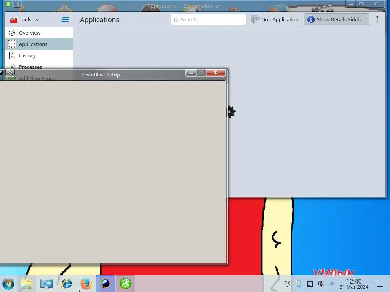Screen dimensions: 390x292
Task: Click the Applications grid icon in the sidebar
Action: 12,44
